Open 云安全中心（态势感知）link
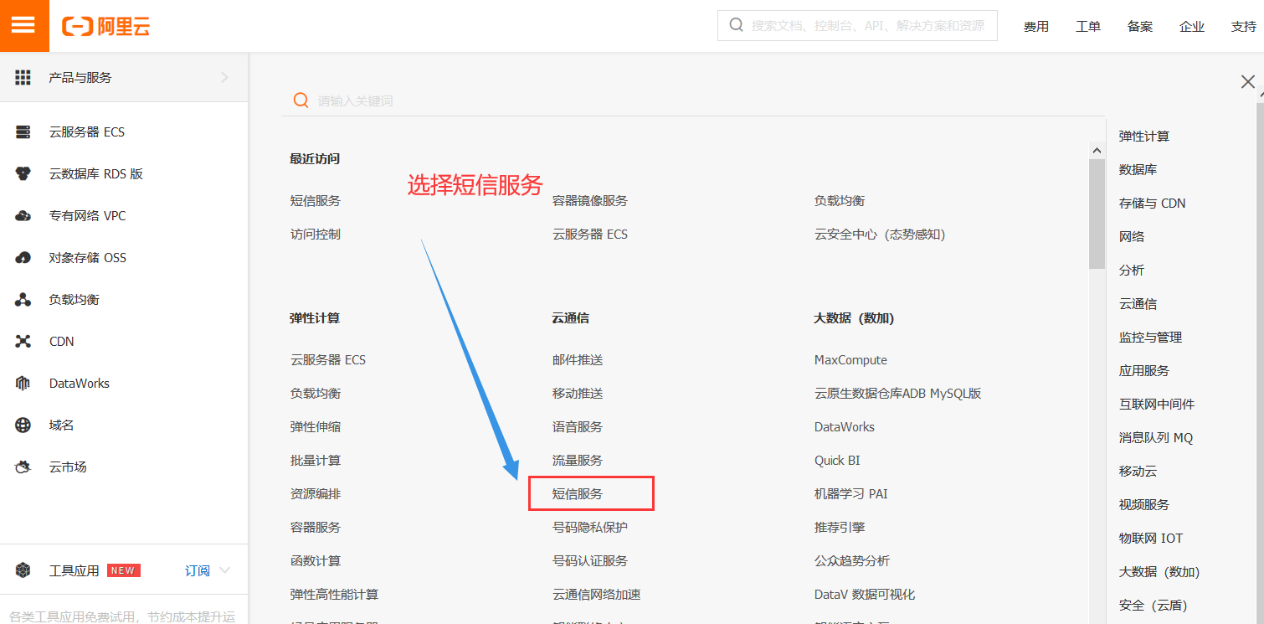This screenshot has height=624, width=1264. [x=880, y=234]
